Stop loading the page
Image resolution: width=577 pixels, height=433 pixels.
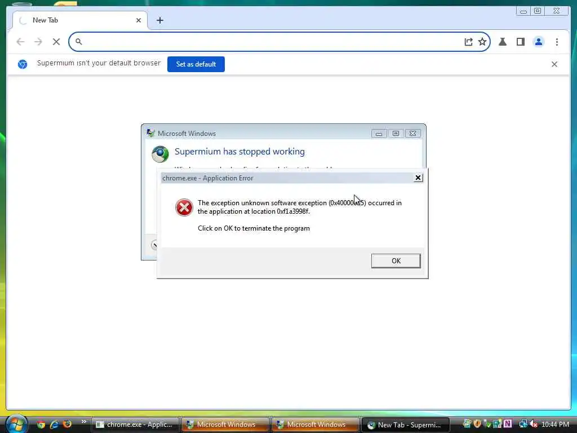tap(56, 42)
